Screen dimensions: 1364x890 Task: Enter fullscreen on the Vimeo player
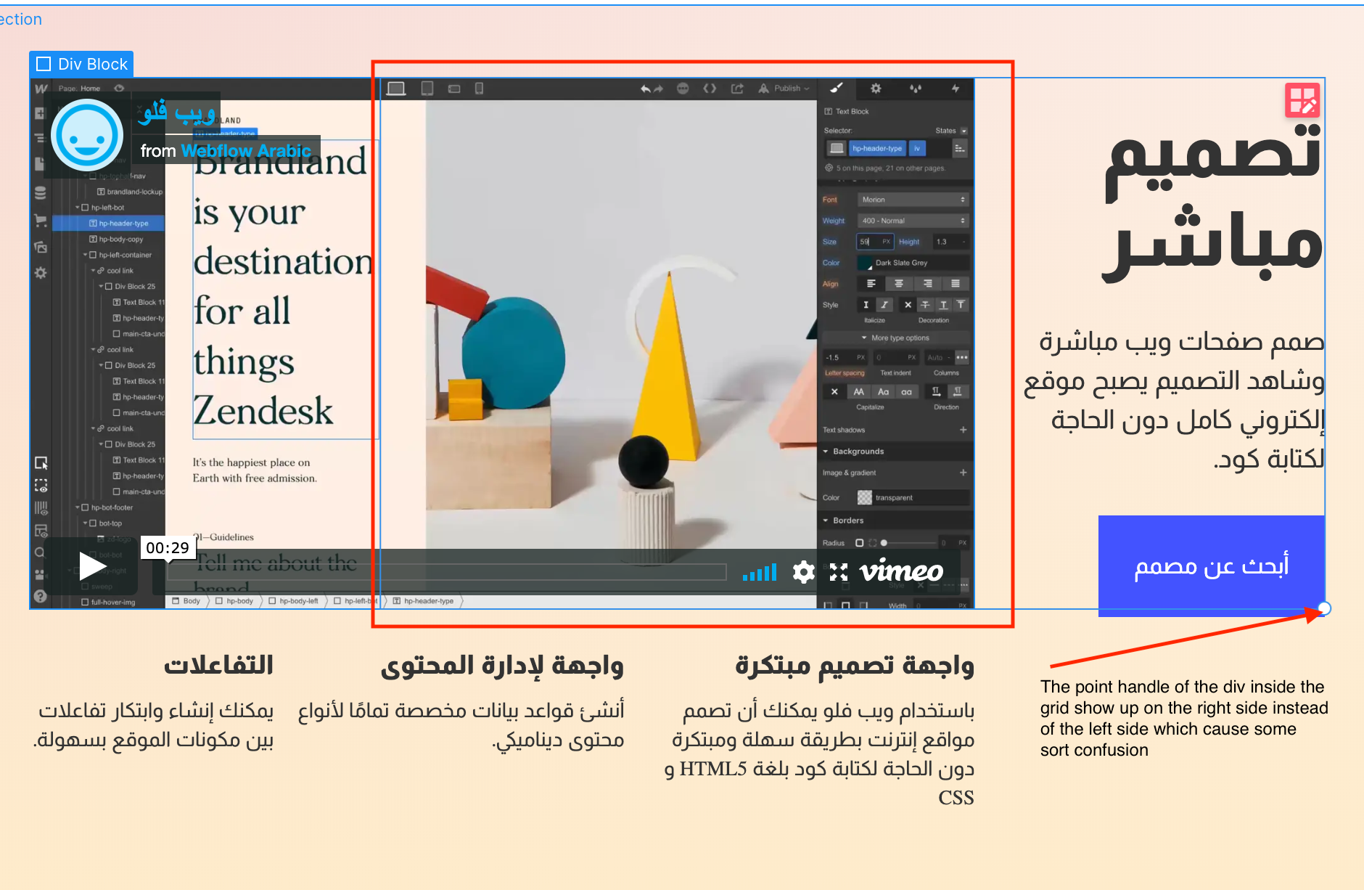click(839, 572)
